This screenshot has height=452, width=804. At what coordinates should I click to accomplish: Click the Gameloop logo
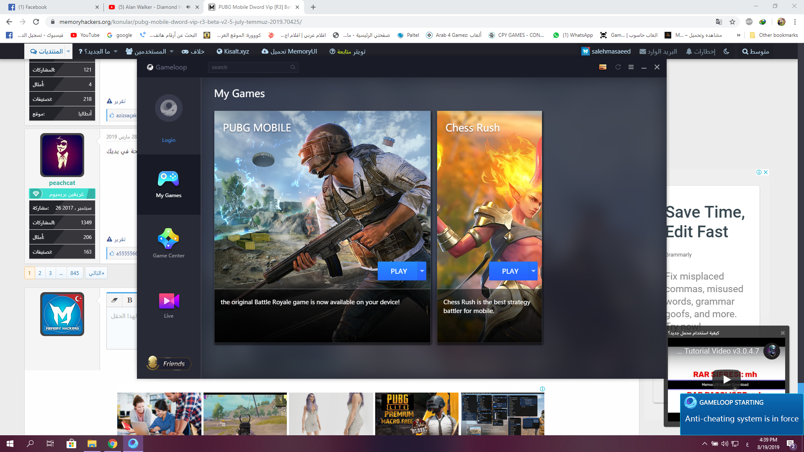(x=167, y=67)
